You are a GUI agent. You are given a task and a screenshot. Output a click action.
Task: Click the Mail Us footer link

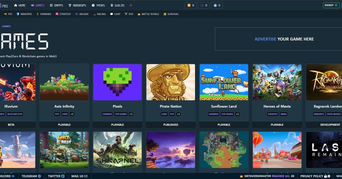pyautogui.click(x=80, y=176)
